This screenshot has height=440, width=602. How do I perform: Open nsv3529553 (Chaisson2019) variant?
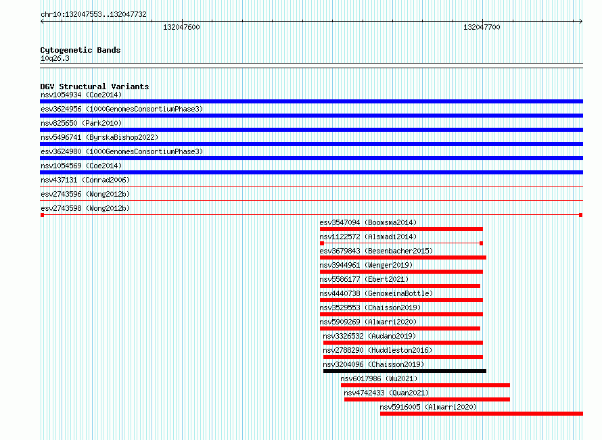pos(370,308)
